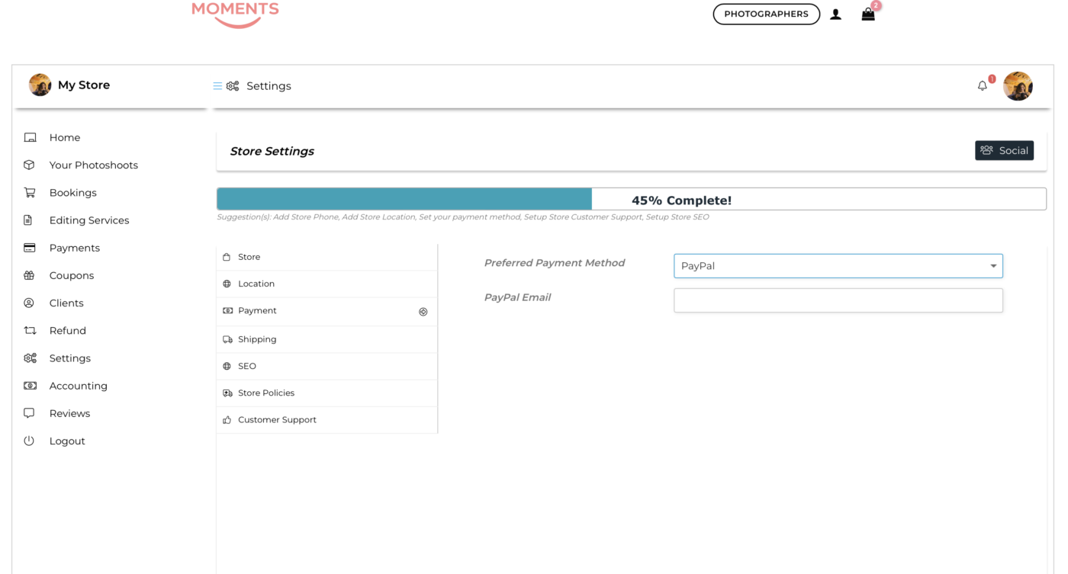Switch to the Location settings tab

pos(256,284)
